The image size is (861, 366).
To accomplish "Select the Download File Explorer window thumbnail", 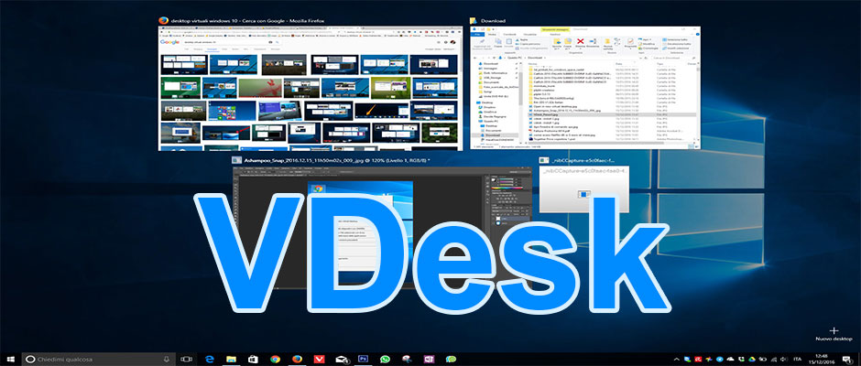I will coord(585,88).
